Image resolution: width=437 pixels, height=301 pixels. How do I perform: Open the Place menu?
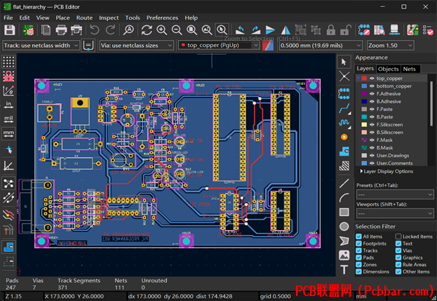coord(62,18)
